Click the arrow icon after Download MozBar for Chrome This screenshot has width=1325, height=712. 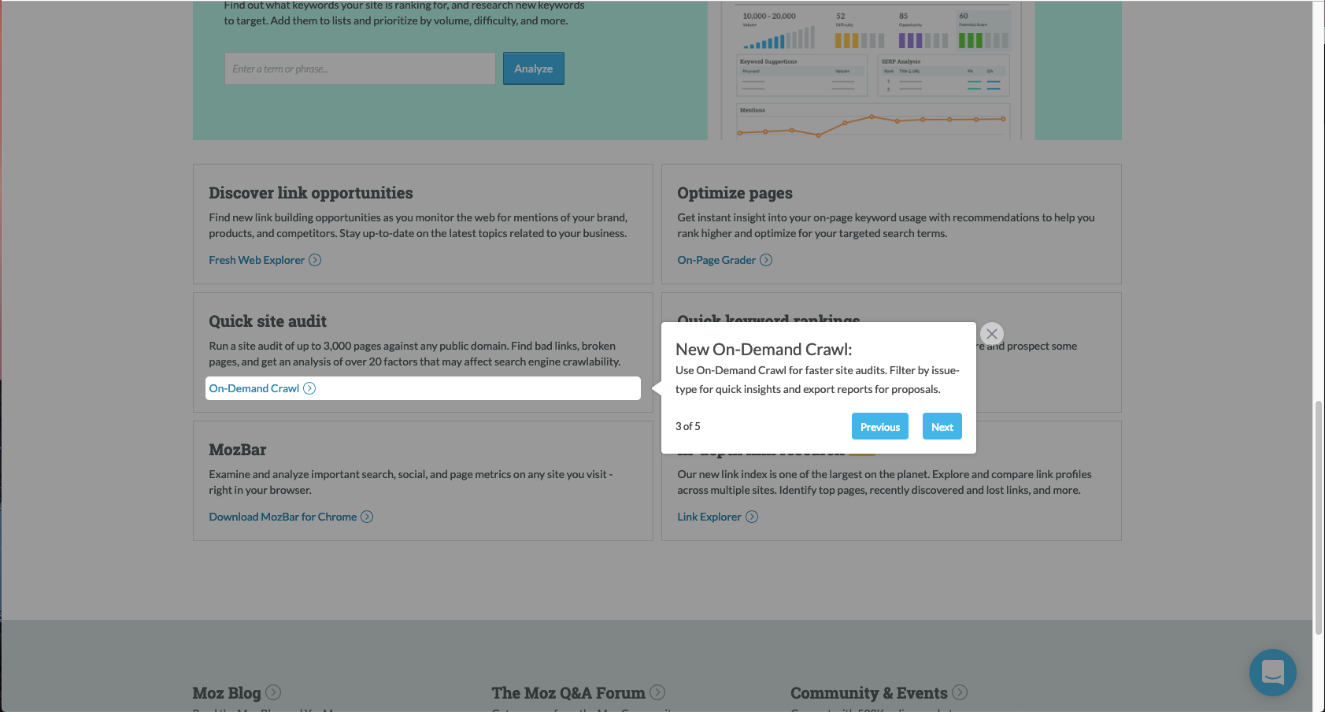(367, 517)
